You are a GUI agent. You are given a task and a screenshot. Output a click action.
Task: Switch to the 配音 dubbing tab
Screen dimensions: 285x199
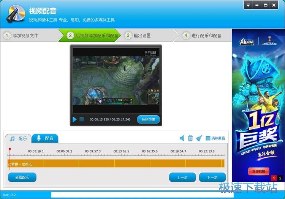click(45, 138)
